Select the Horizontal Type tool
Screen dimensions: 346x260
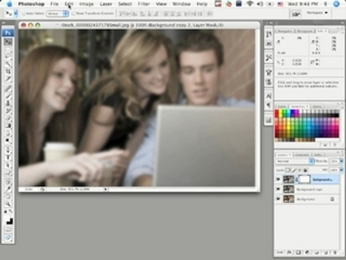8,158
